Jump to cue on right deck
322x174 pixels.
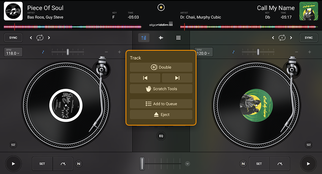coord(280,164)
